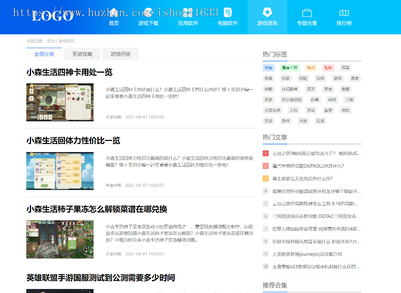Open hot article 三国竞技场自走棋攻略
The height and width of the screenshot is (293, 401).
tap(316, 216)
